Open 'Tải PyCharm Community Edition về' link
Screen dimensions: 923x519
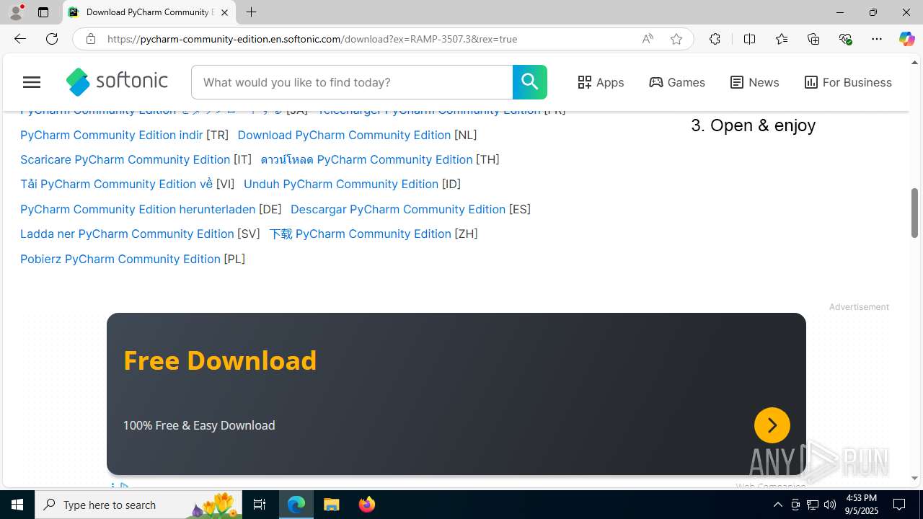[116, 184]
